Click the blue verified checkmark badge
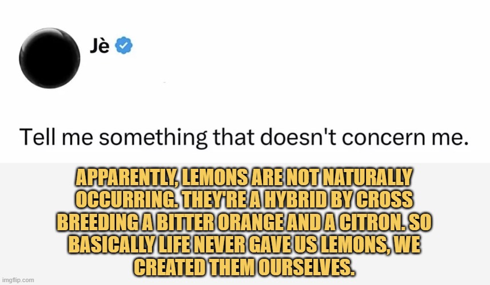This screenshot has height=285, width=490. click(x=124, y=46)
